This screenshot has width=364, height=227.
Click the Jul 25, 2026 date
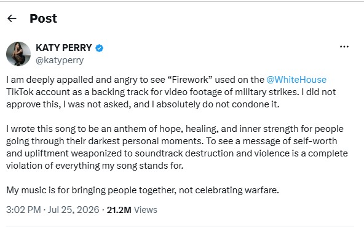point(74,210)
